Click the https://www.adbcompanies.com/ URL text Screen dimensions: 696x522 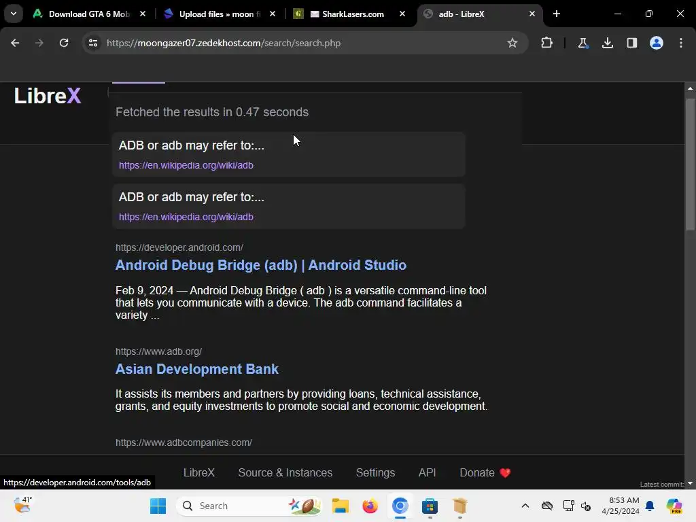point(184,442)
